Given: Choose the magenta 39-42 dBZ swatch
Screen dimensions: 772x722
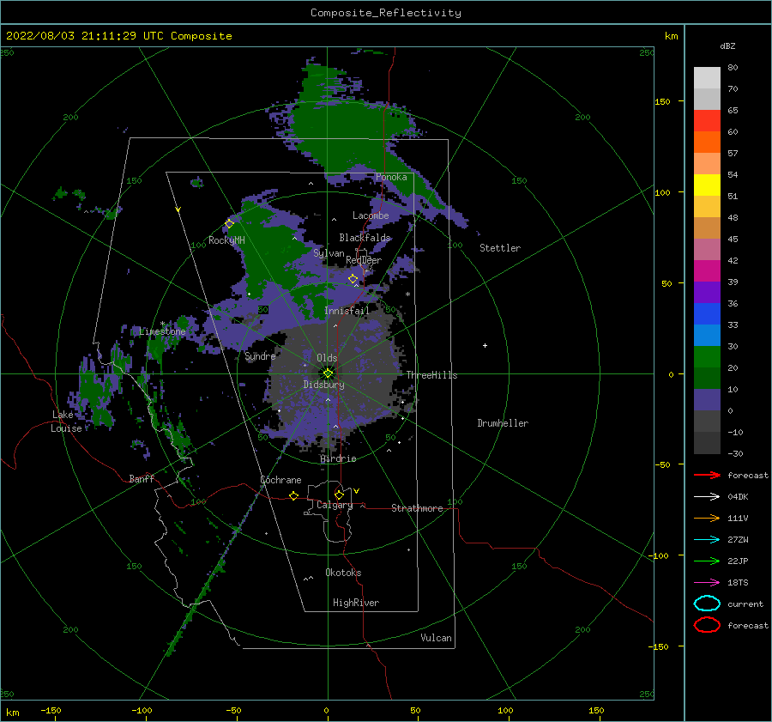Looking at the screenshot, I should pos(707,270).
